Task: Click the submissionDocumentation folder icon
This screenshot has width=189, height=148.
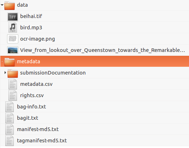Action: pos(13,73)
